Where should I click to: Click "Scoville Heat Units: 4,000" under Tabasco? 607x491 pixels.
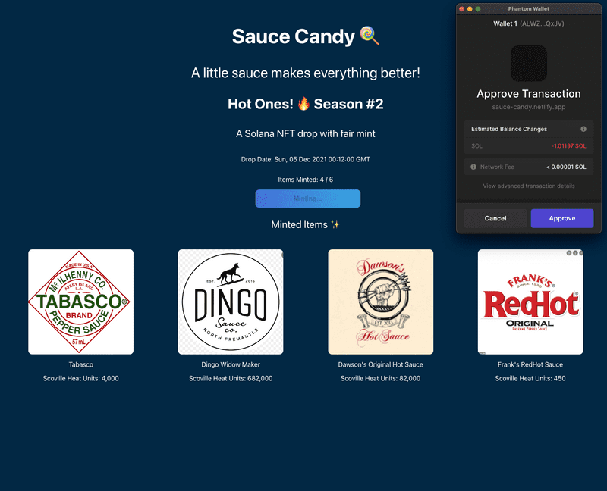(x=81, y=379)
